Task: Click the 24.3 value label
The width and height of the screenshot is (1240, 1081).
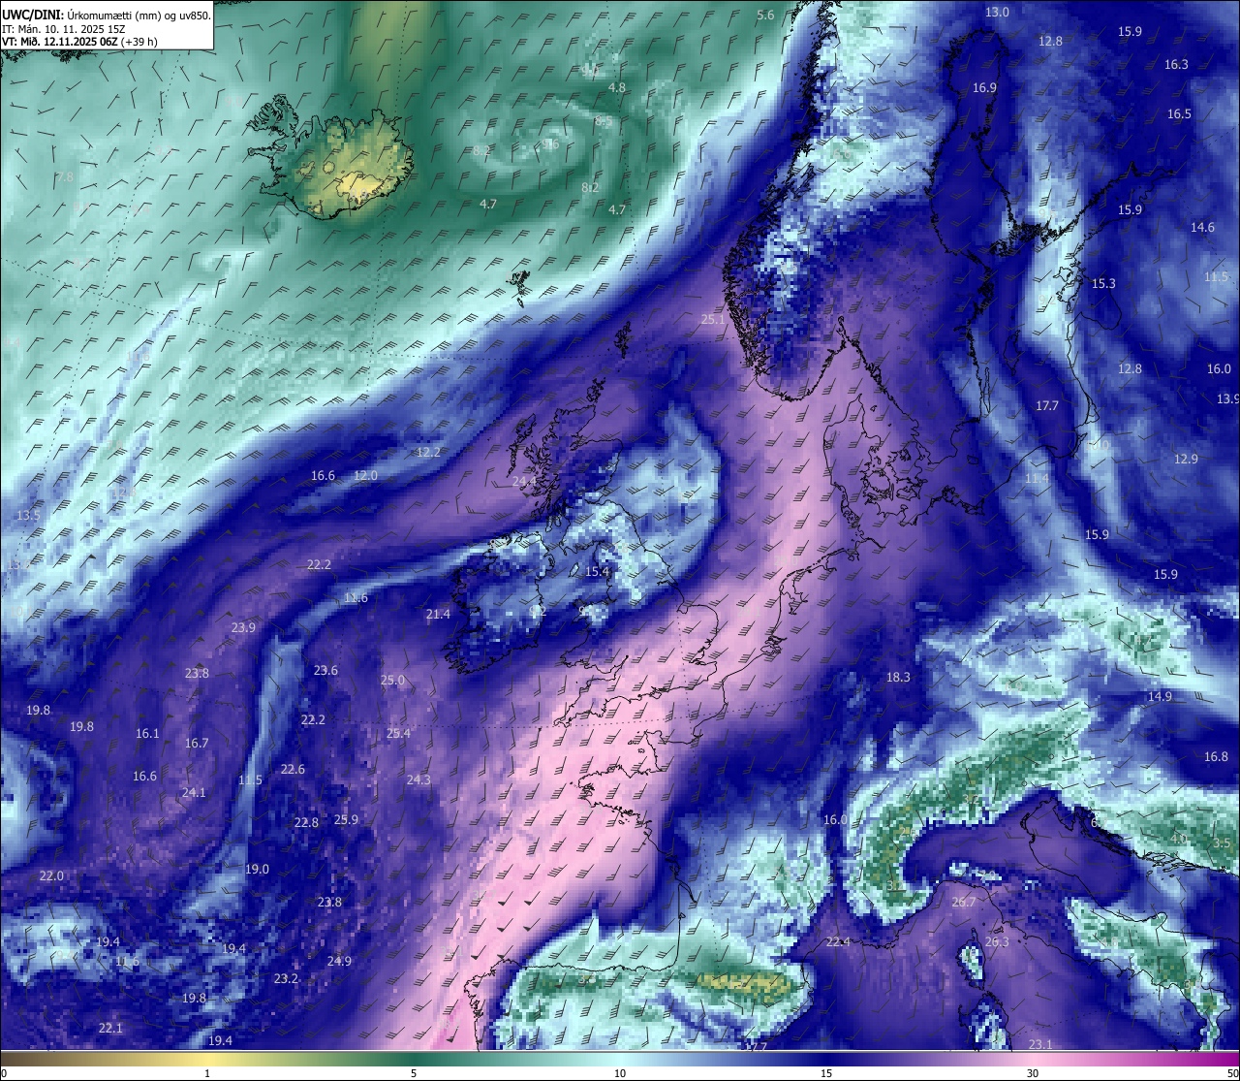Action: [x=418, y=779]
